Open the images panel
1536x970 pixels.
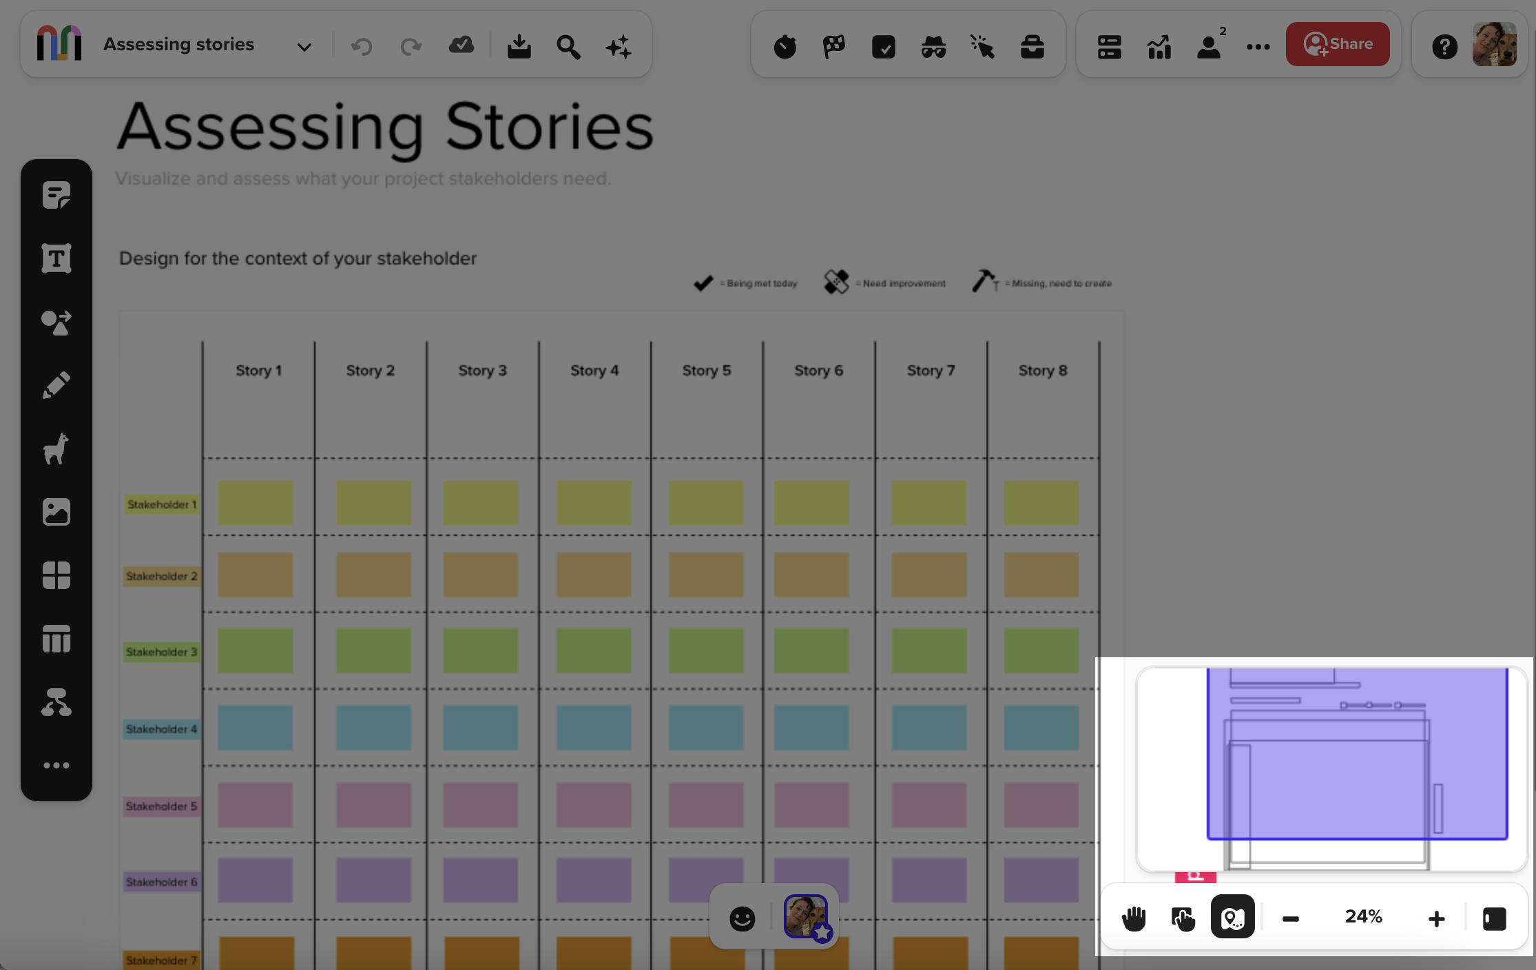pyautogui.click(x=56, y=511)
